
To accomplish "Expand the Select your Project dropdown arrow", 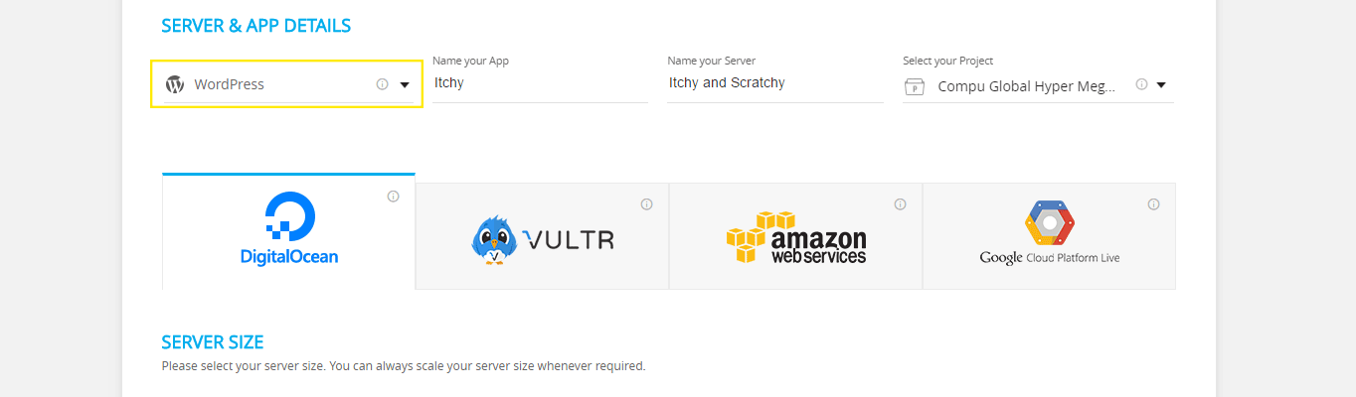I will 1161,85.
